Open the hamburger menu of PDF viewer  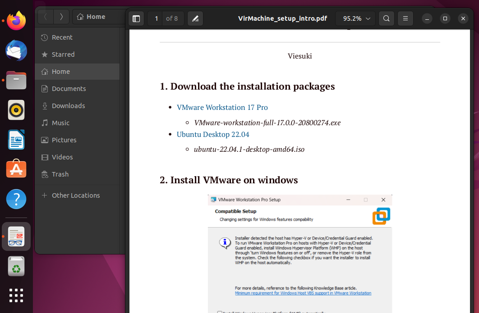tap(405, 18)
